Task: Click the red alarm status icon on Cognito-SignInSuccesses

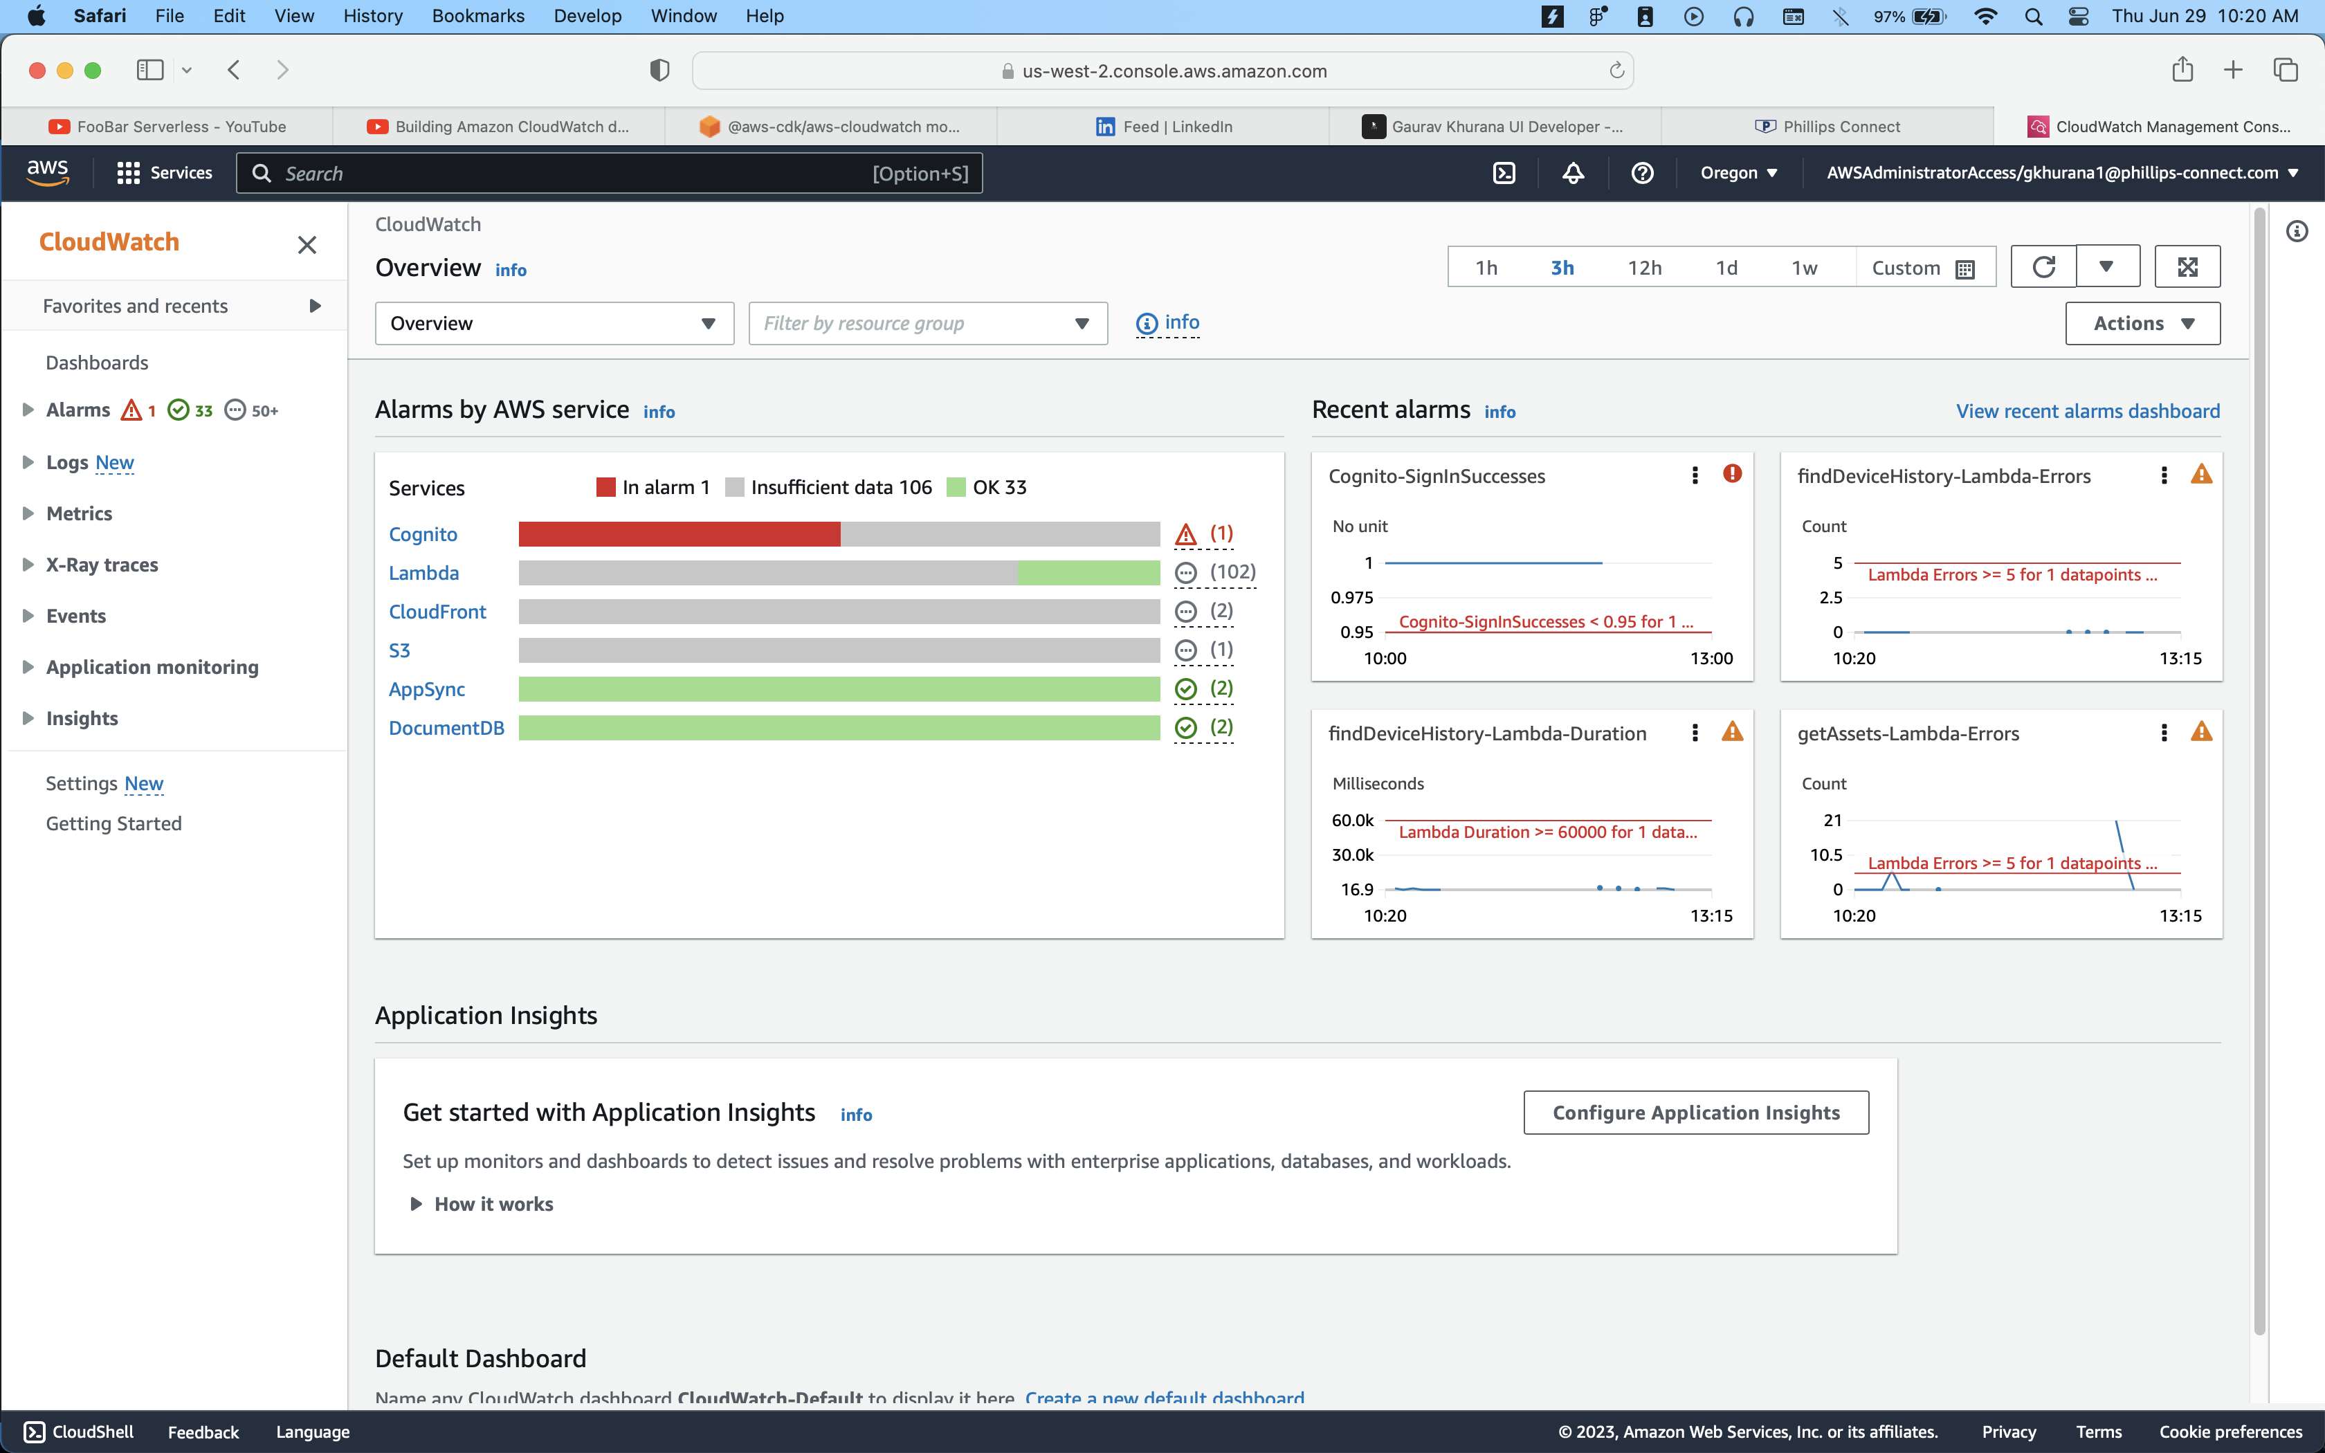Action: click(1732, 474)
